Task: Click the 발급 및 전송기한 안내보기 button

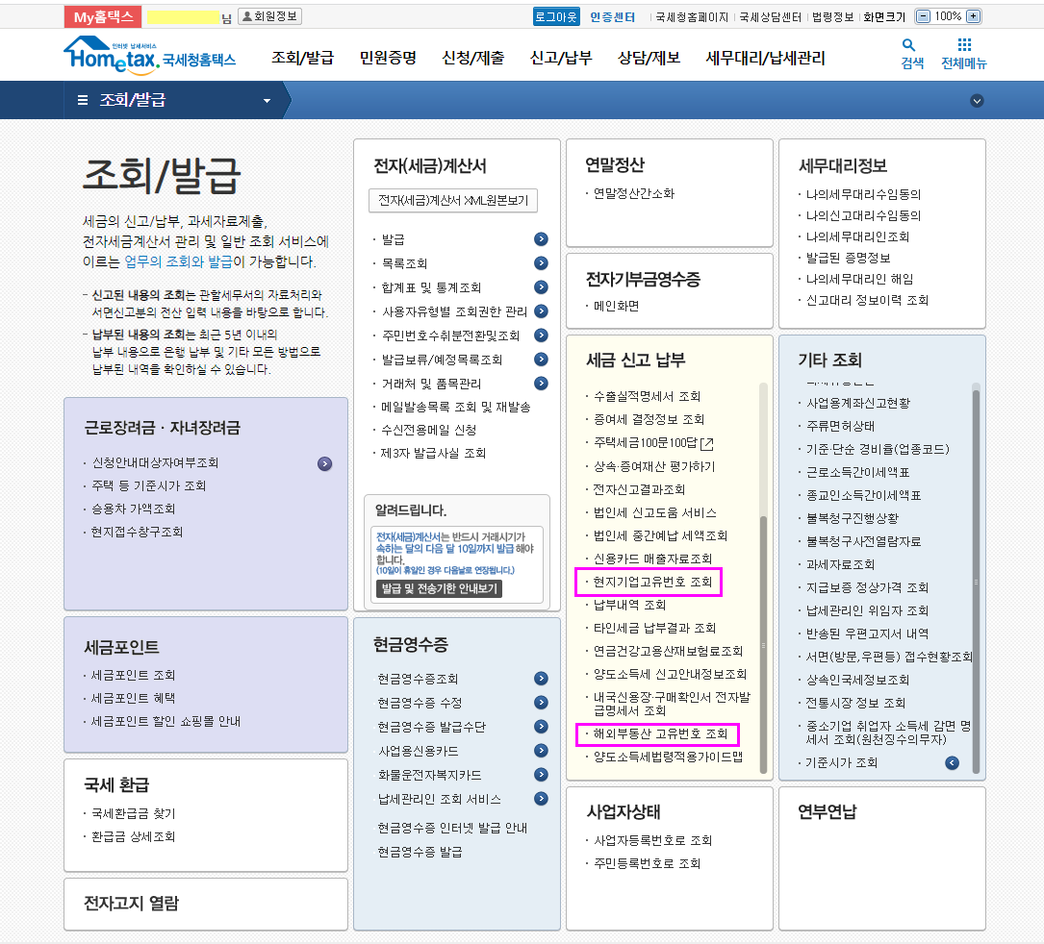Action: click(x=440, y=588)
